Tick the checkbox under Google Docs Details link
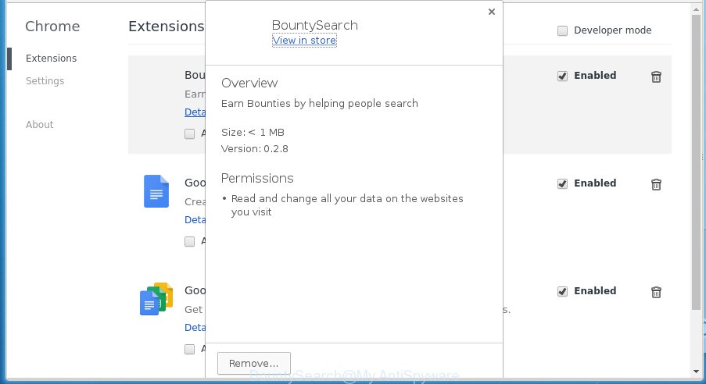The height and width of the screenshot is (384, 706). 189,241
